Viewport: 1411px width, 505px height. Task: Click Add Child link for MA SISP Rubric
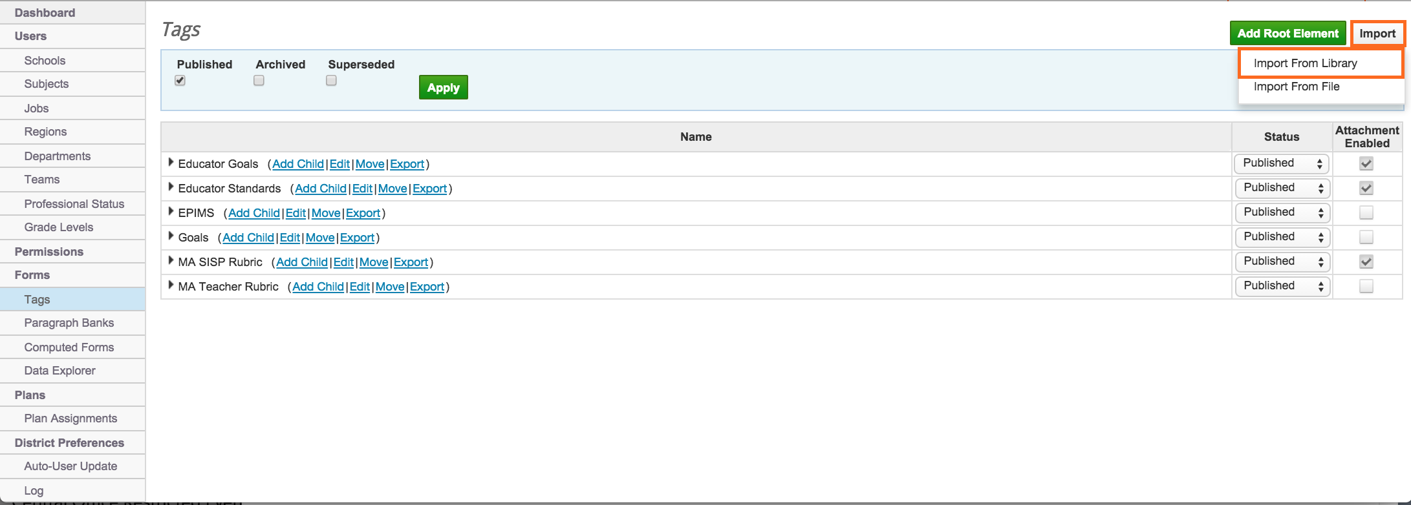pyautogui.click(x=301, y=262)
